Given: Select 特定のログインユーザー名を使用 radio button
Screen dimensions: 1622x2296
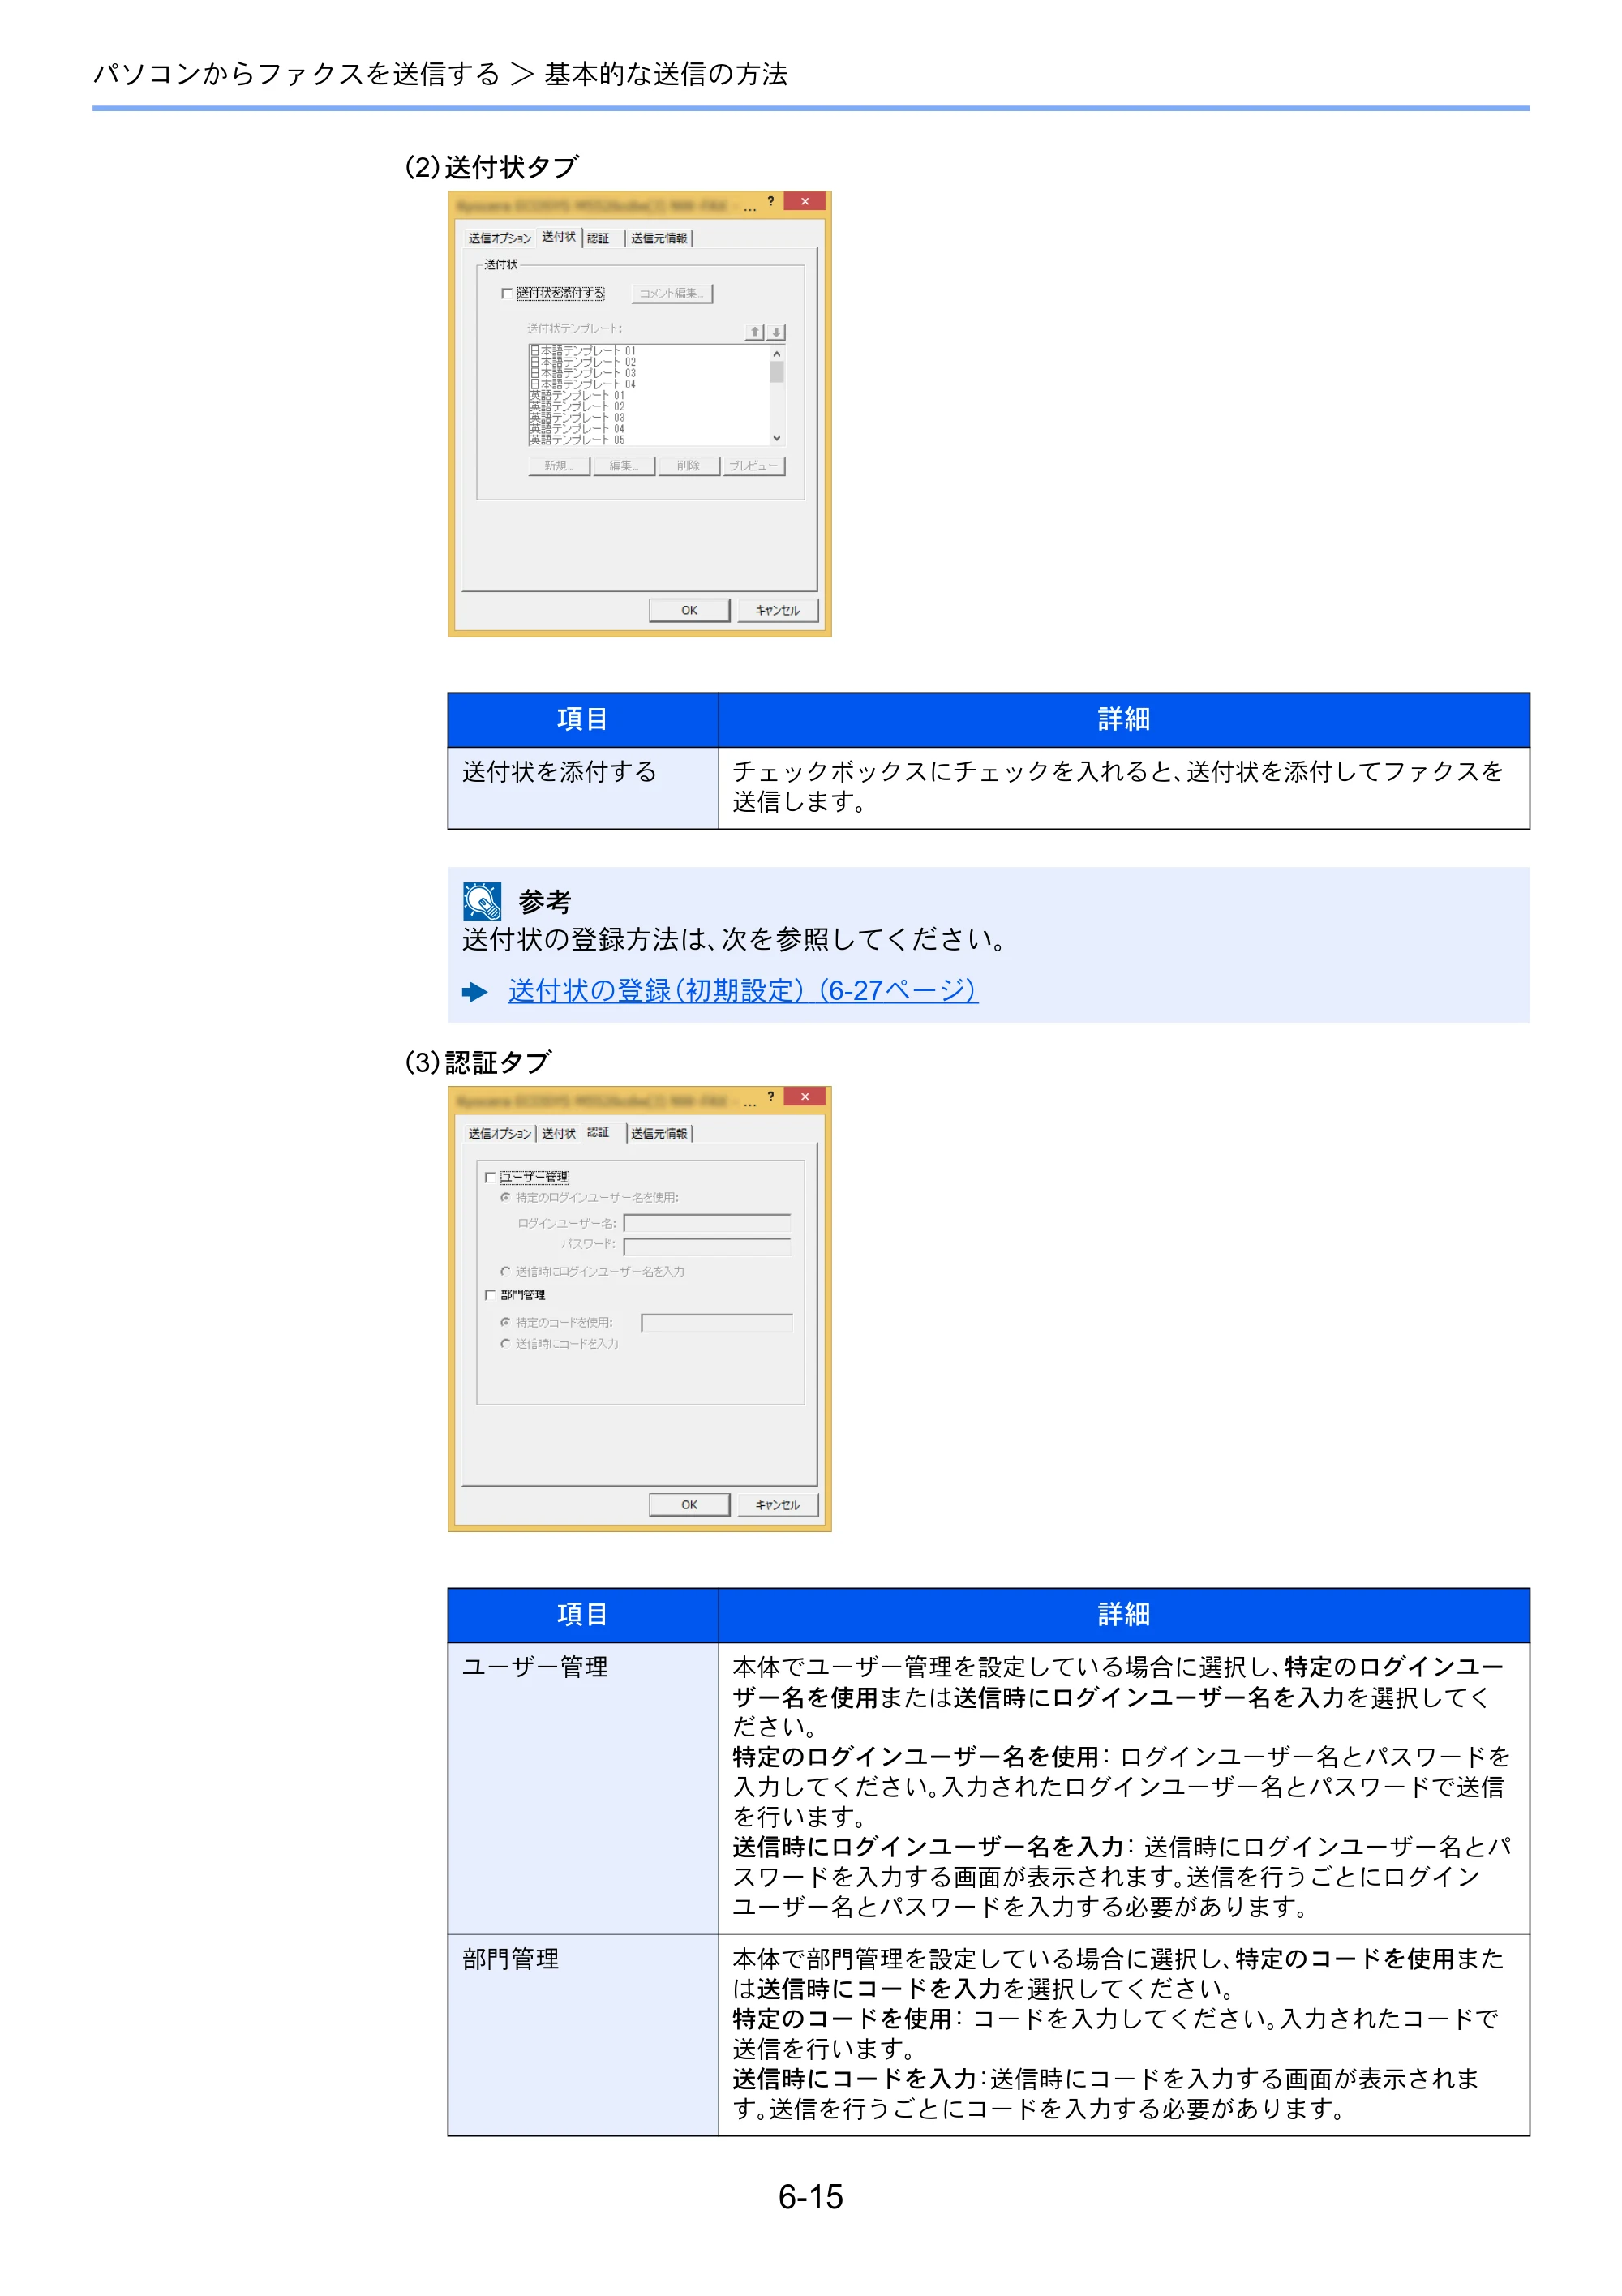Looking at the screenshot, I should point(505,1197).
